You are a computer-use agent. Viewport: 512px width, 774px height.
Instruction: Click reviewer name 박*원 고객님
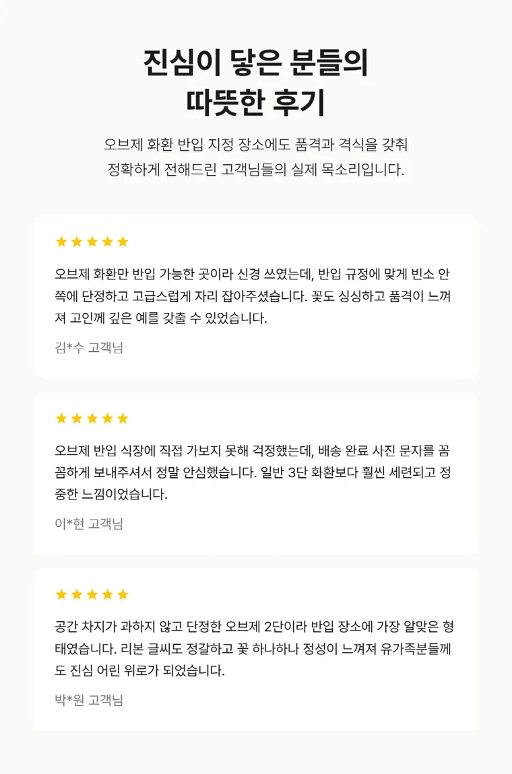89,700
